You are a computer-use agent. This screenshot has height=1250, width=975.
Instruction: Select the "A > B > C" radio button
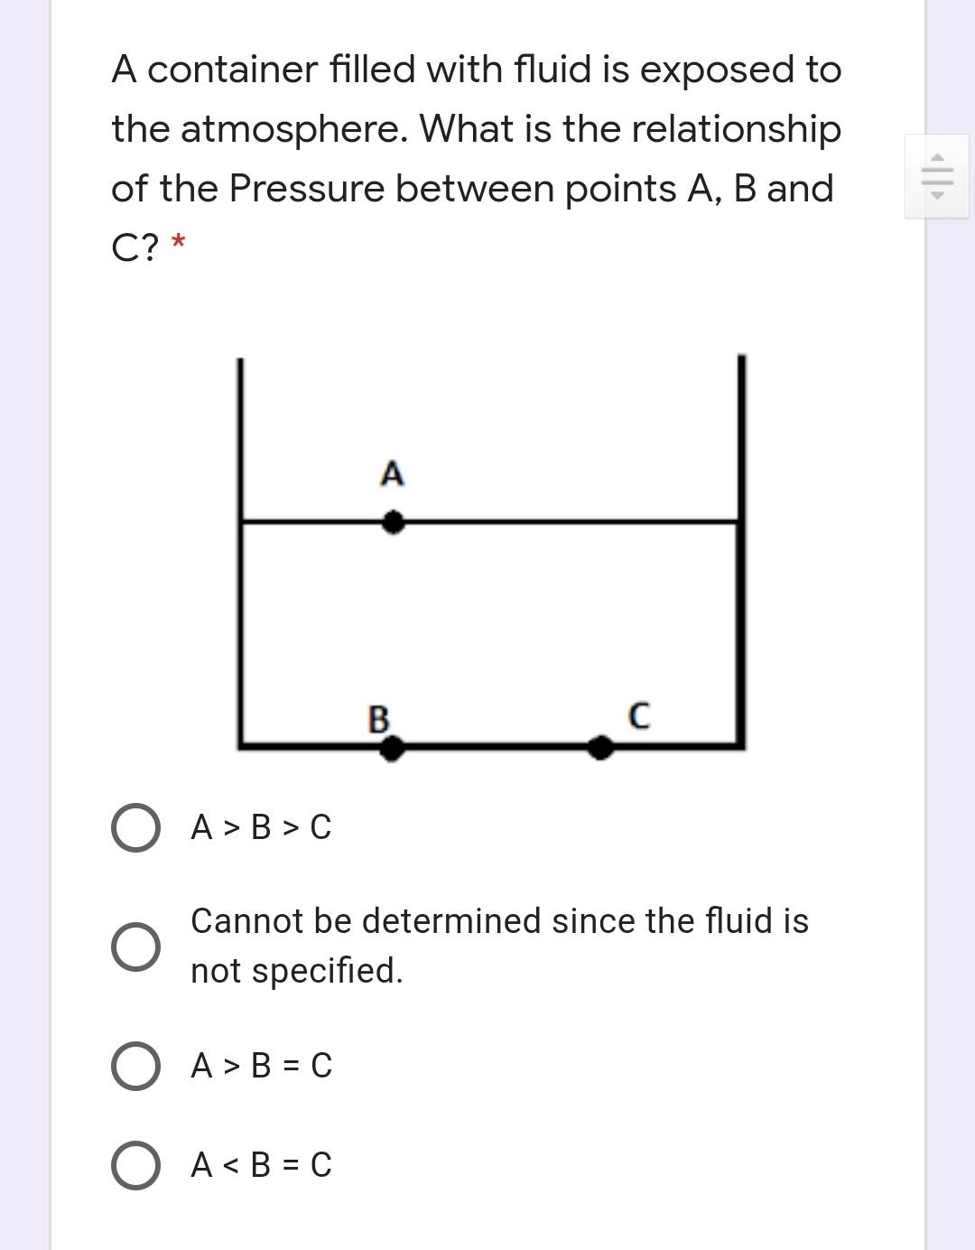pos(134,826)
